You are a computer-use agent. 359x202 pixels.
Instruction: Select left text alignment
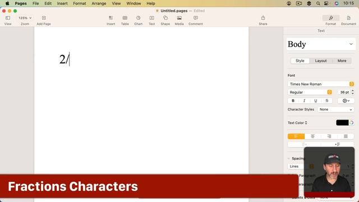click(296, 136)
